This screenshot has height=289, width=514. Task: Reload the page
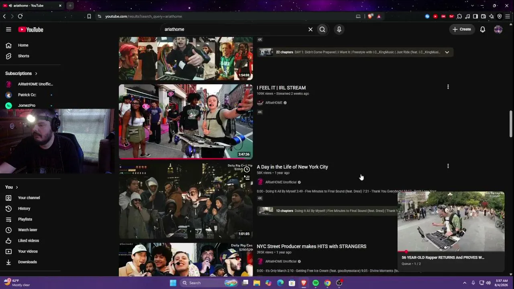pos(20,16)
